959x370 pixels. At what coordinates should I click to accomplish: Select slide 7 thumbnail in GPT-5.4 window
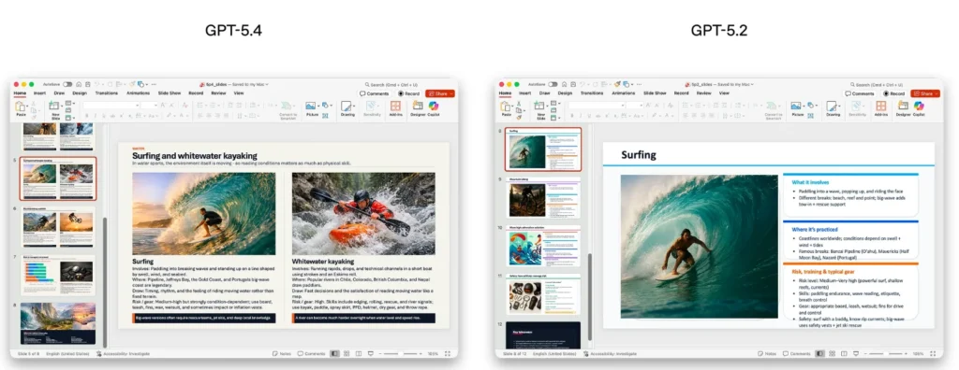tap(57, 275)
